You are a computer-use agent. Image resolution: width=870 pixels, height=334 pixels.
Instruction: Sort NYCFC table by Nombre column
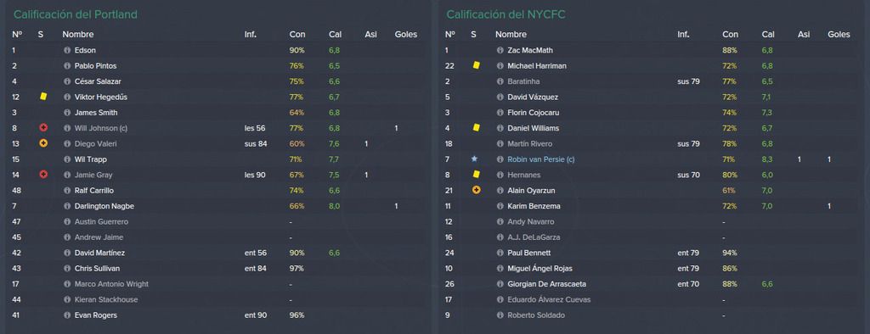[x=511, y=35]
